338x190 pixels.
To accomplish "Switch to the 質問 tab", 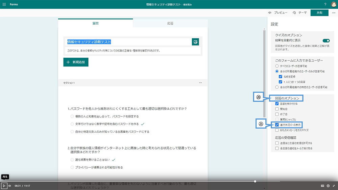I will point(96,23).
